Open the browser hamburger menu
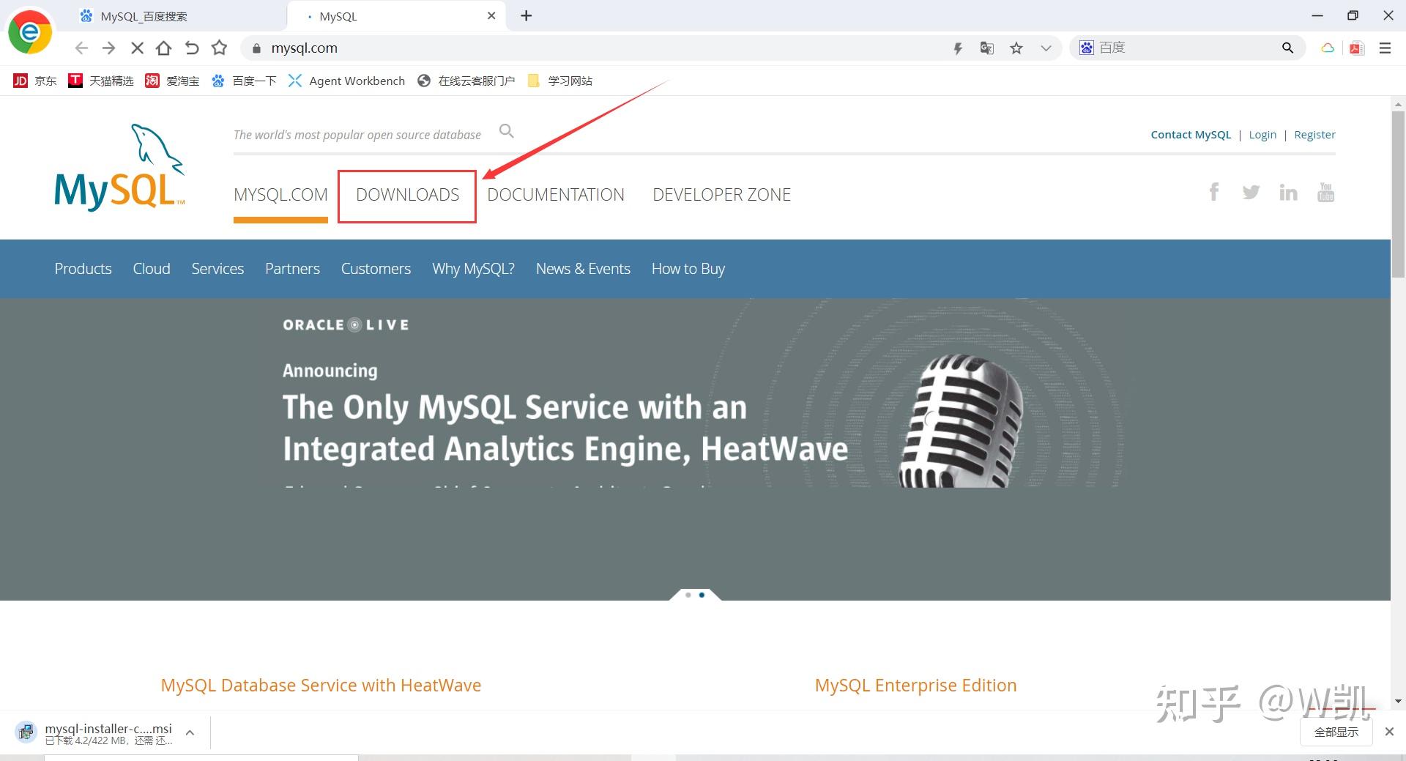This screenshot has width=1406, height=761. pos(1385,48)
